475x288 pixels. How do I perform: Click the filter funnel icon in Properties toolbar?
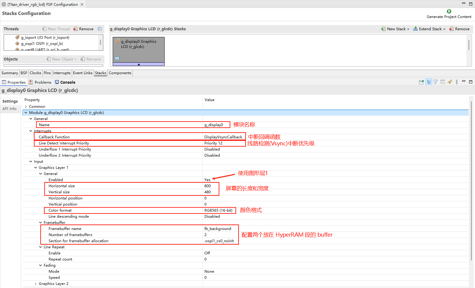coord(436,82)
